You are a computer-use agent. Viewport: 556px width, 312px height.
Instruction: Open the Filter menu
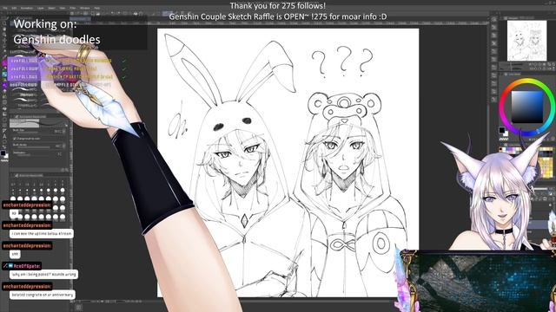[x=73, y=8]
